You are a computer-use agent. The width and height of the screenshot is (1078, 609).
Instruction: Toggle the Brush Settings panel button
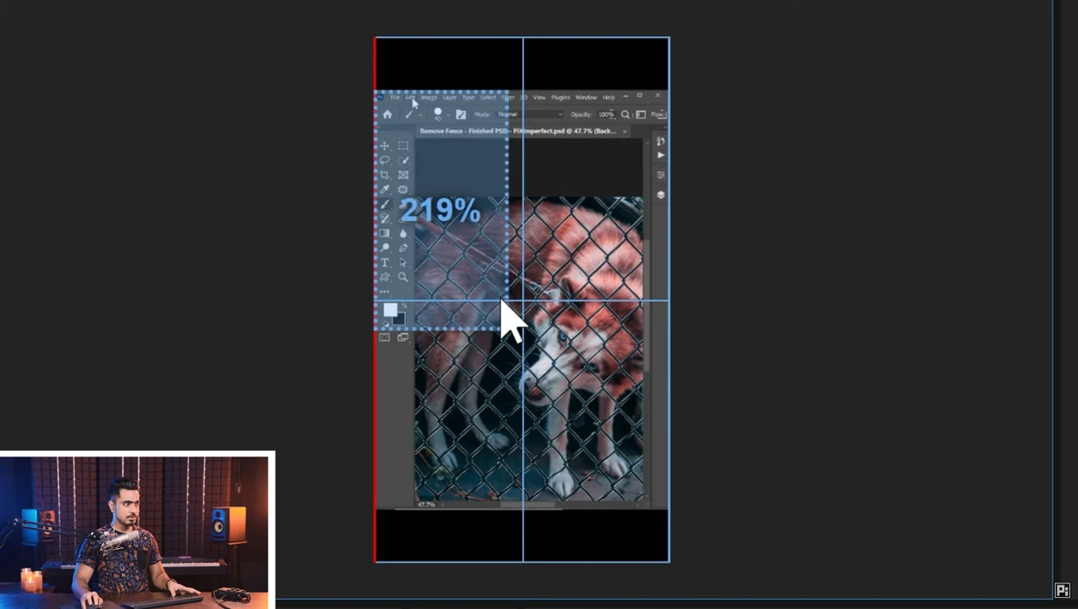461,115
